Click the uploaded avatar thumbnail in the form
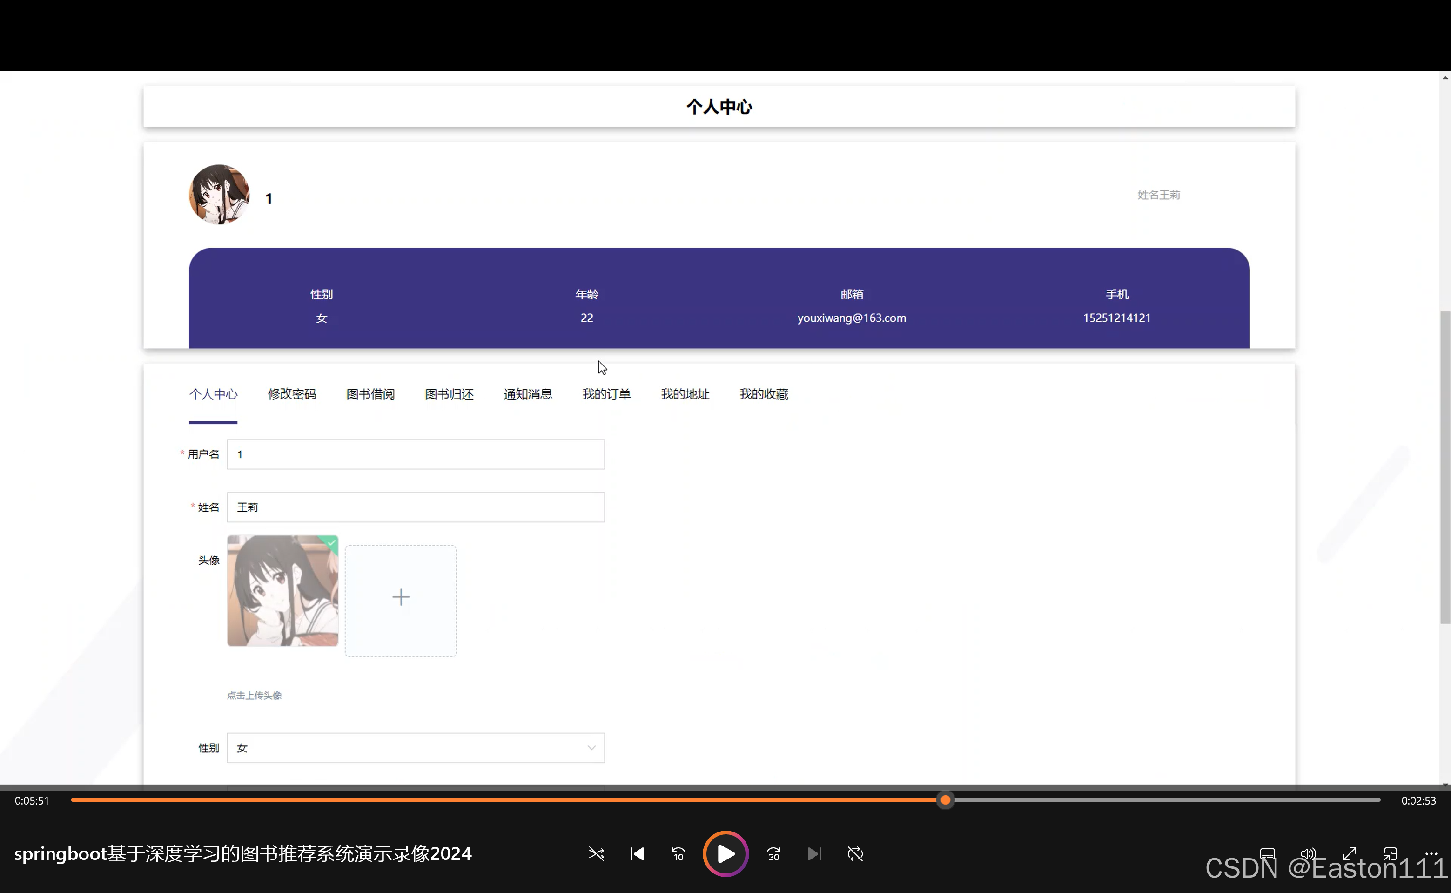Viewport: 1451px width, 893px height. pos(283,591)
